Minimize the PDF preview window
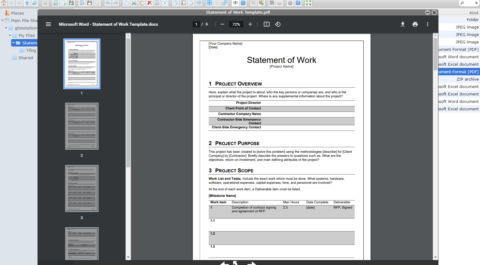Screen dimensions: 480x265 point(428,12)
